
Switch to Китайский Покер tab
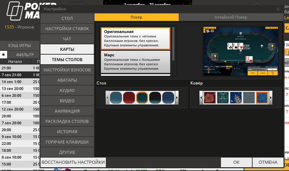pyautogui.click(x=230, y=17)
